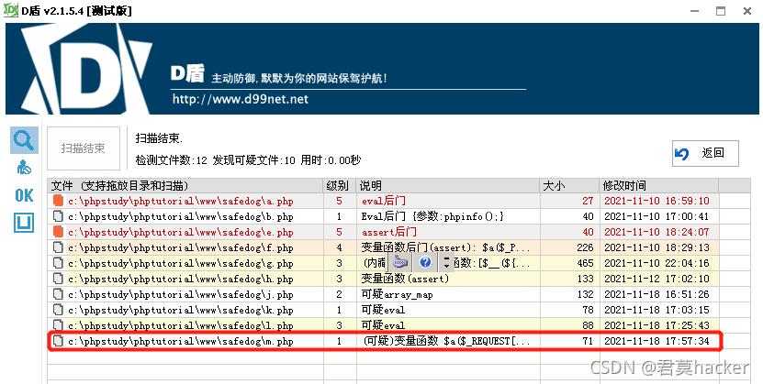The image size is (763, 384).
Task: Sort by the 修改时间 column header
Action: point(659,185)
